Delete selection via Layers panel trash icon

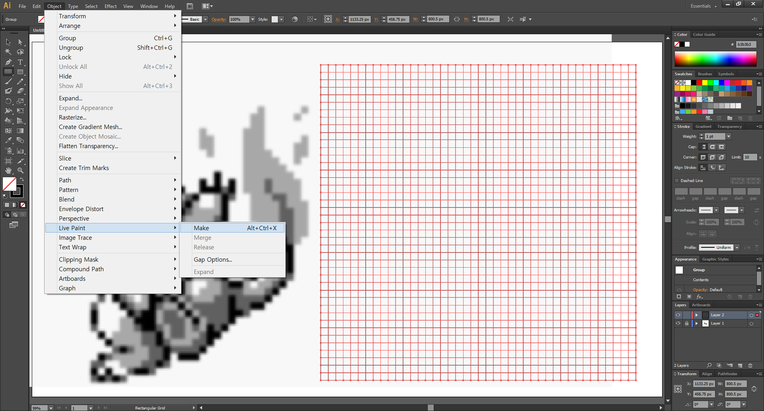[x=750, y=365]
